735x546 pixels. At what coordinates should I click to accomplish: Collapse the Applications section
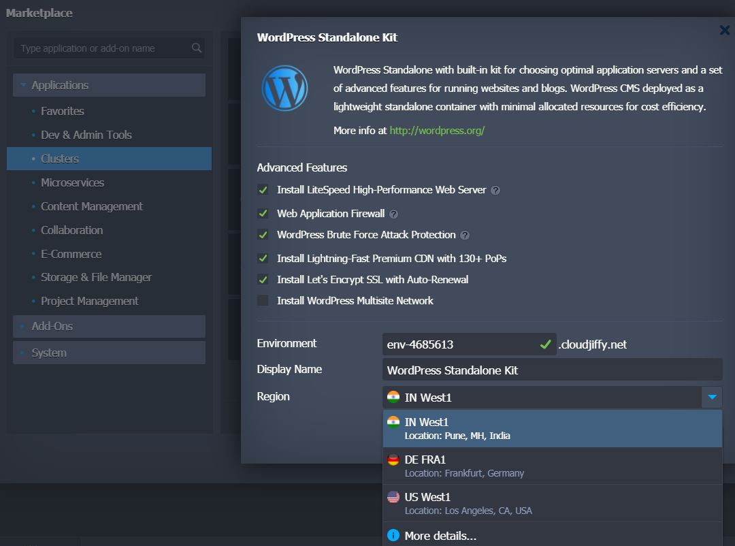(109, 85)
